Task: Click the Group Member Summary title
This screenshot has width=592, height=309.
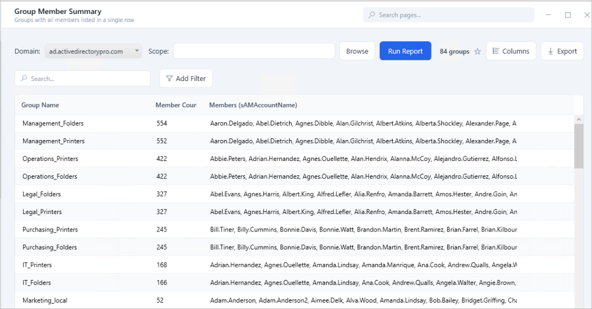Action: pyautogui.click(x=58, y=12)
